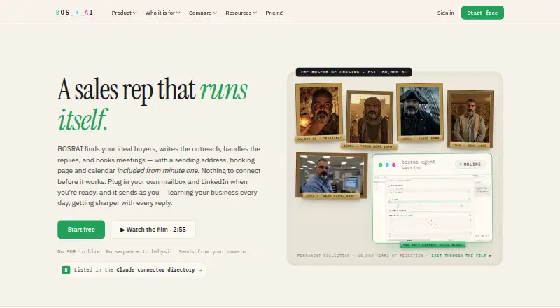Click the green B badge icon
Screen dimensions: 560x308
(x=66, y=269)
